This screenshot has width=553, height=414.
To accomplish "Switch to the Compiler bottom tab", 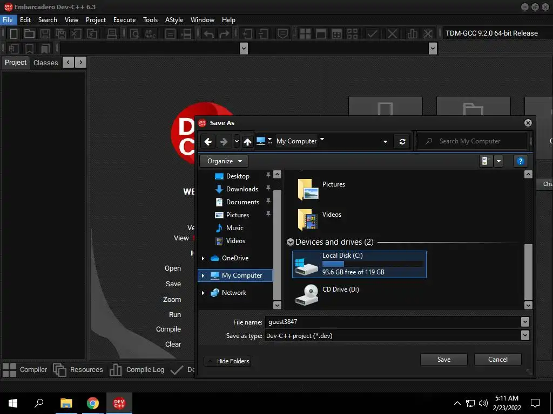I will (x=25, y=370).
